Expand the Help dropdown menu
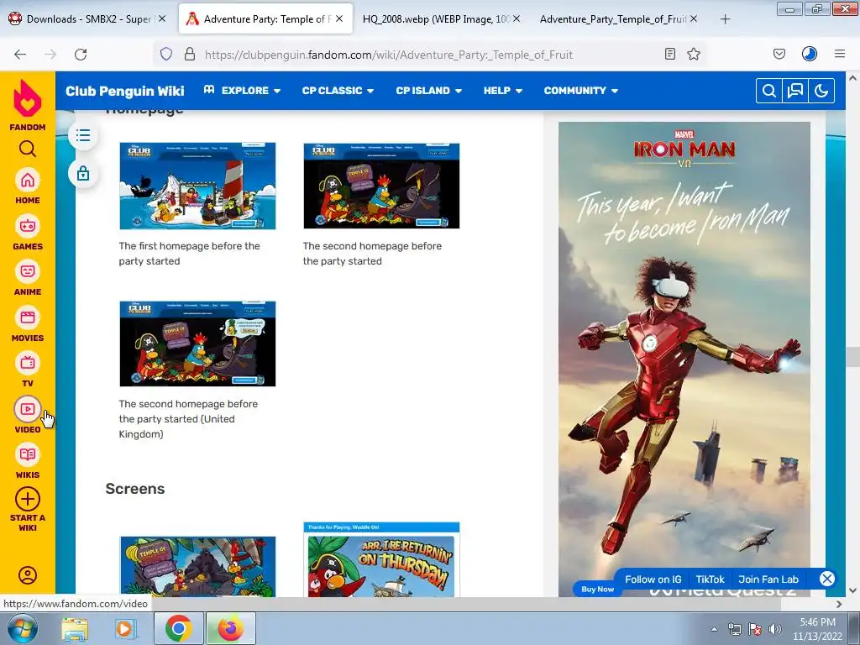 click(x=503, y=91)
